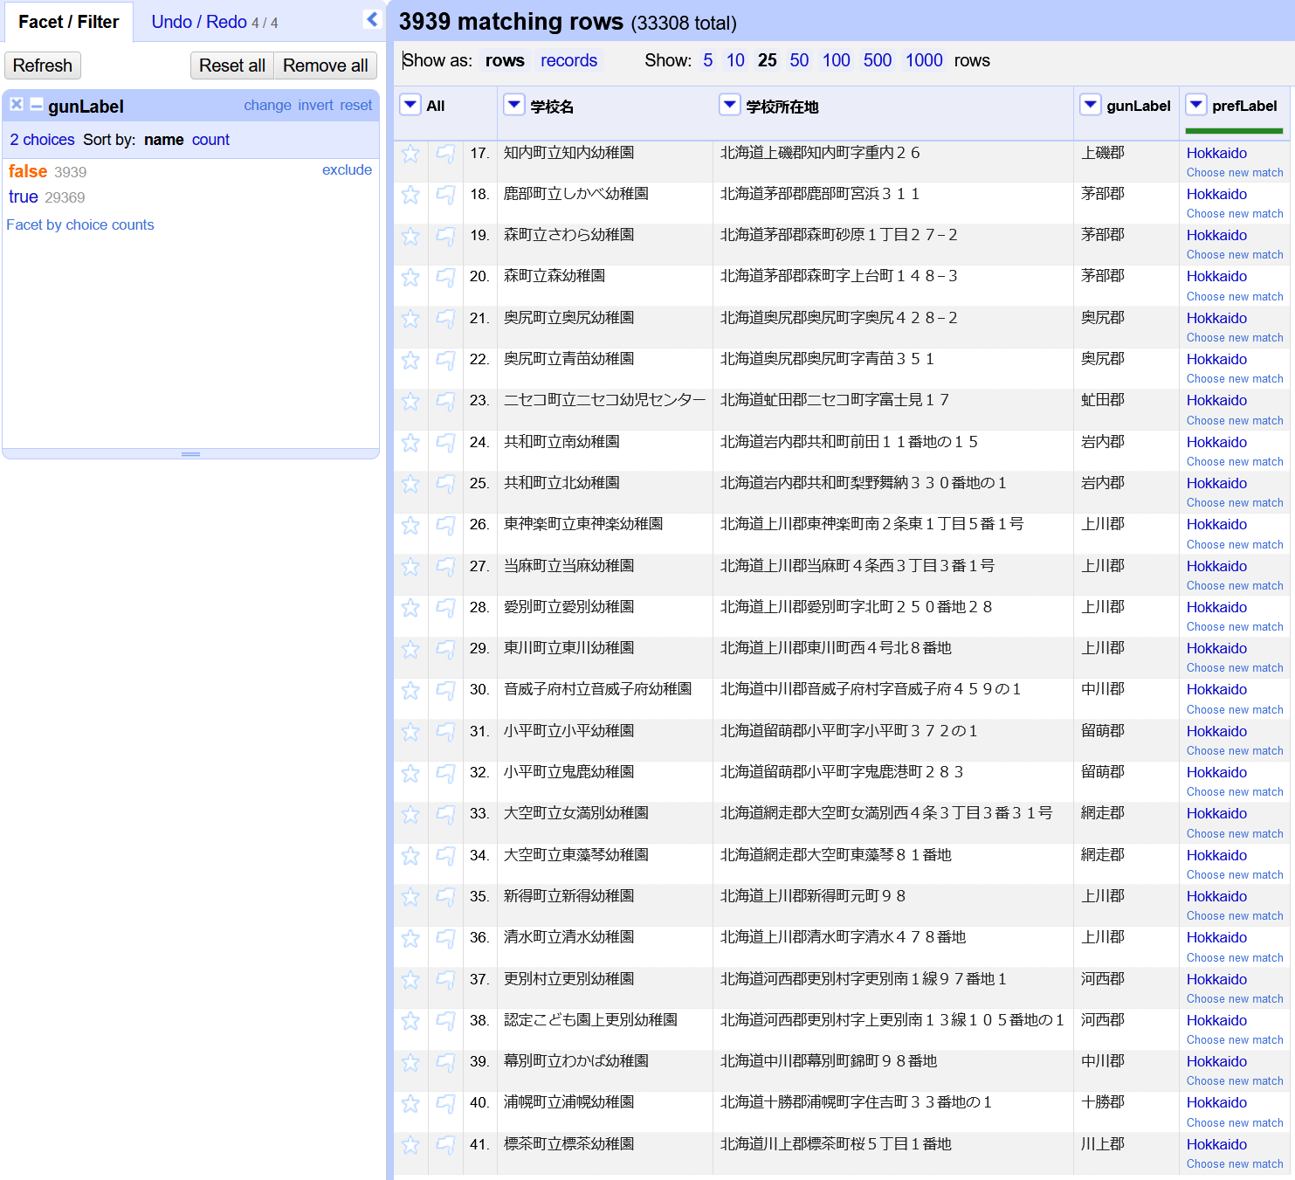Star row 18 鹿部町立しかべ幼稚園

point(410,196)
